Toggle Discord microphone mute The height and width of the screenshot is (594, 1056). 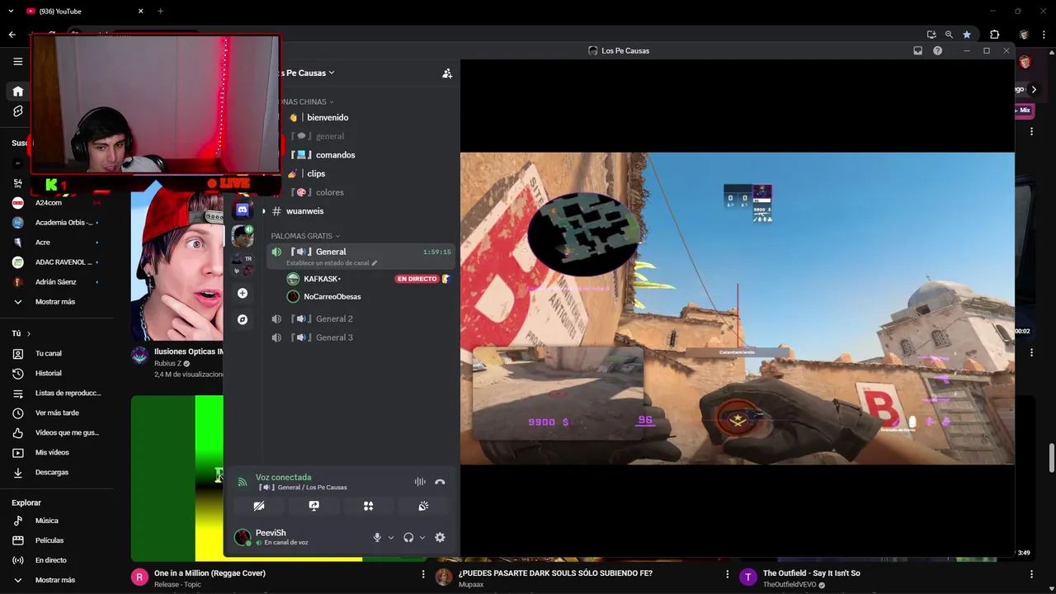point(377,537)
